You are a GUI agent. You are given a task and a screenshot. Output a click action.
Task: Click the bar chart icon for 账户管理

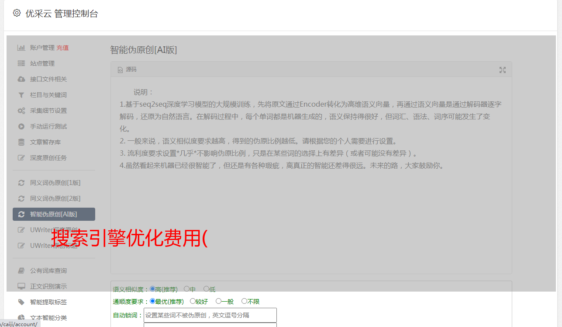coord(21,48)
